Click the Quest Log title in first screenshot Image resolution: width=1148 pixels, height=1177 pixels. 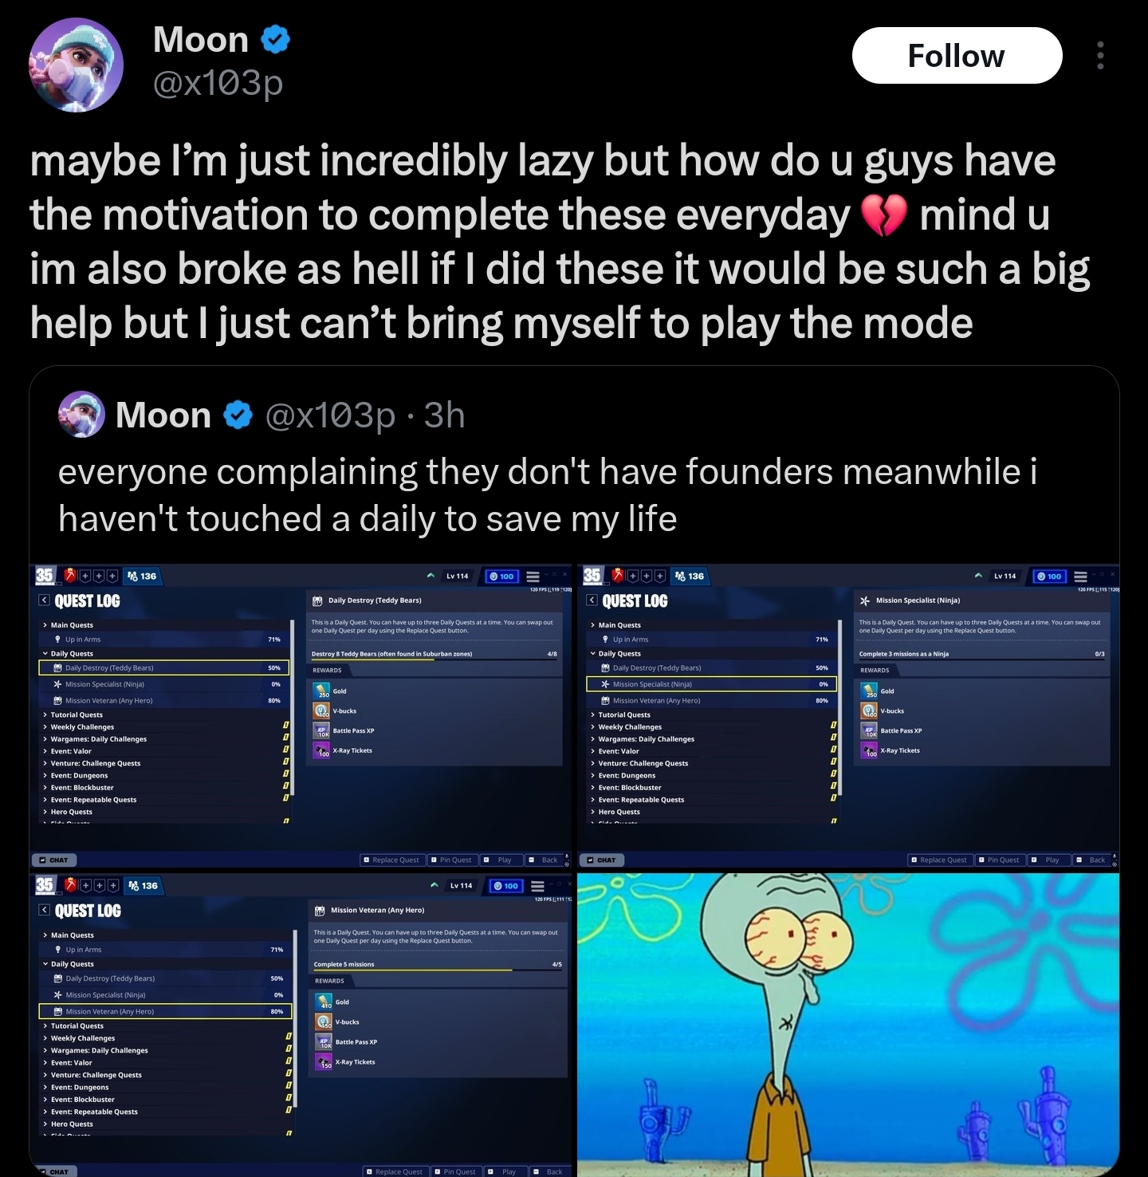(x=87, y=601)
